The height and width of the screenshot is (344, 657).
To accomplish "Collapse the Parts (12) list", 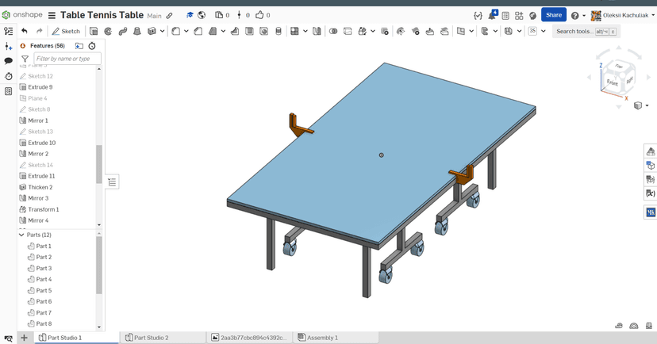I will tap(21, 235).
